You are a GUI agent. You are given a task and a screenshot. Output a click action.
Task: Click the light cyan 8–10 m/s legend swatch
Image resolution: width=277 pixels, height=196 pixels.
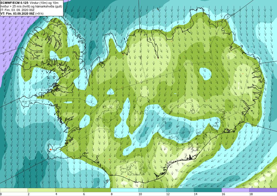[x=125, y=190]
